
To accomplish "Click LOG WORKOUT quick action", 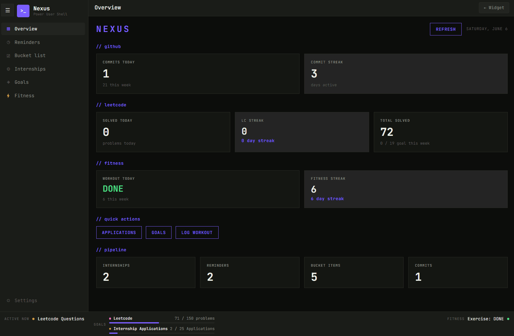I will [x=197, y=232].
